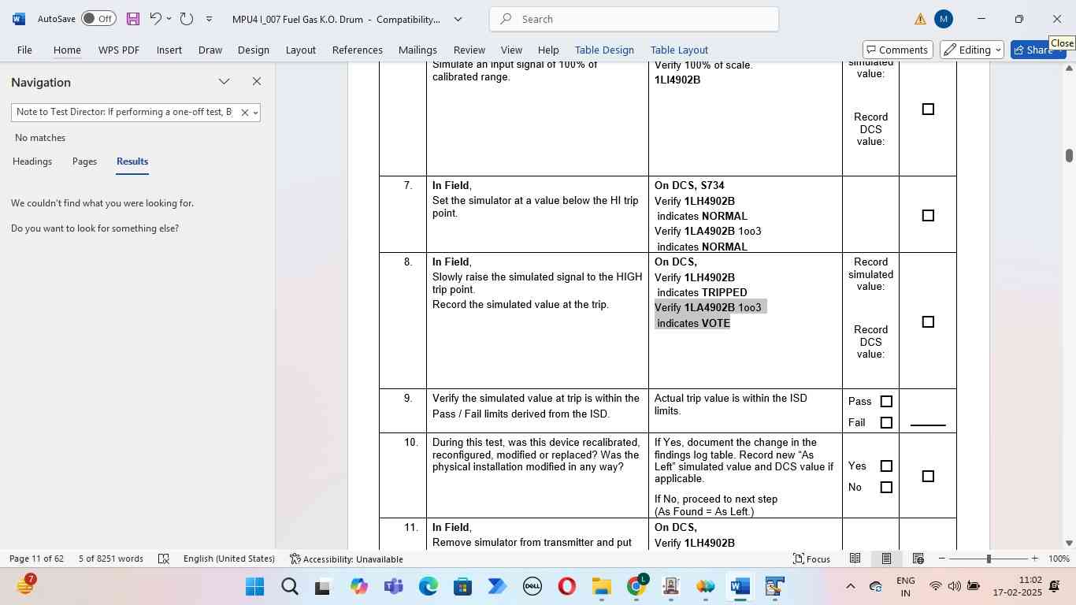Open Microsoft Edge from taskbar
The image size is (1076, 605).
(429, 587)
